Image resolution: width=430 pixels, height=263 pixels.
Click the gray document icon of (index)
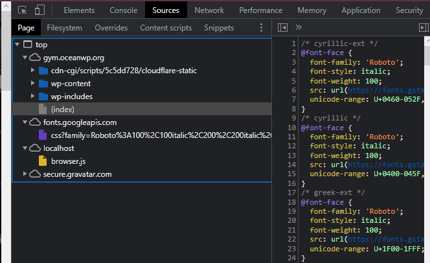click(x=43, y=109)
